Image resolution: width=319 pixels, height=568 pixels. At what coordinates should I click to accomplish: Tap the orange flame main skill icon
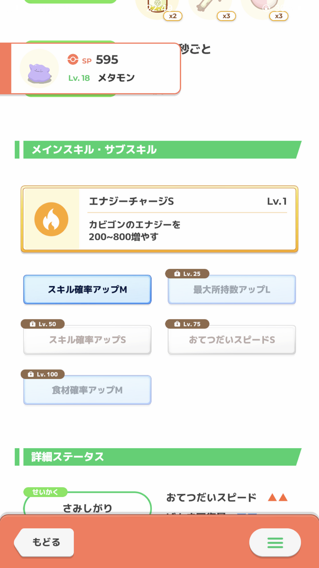51,220
